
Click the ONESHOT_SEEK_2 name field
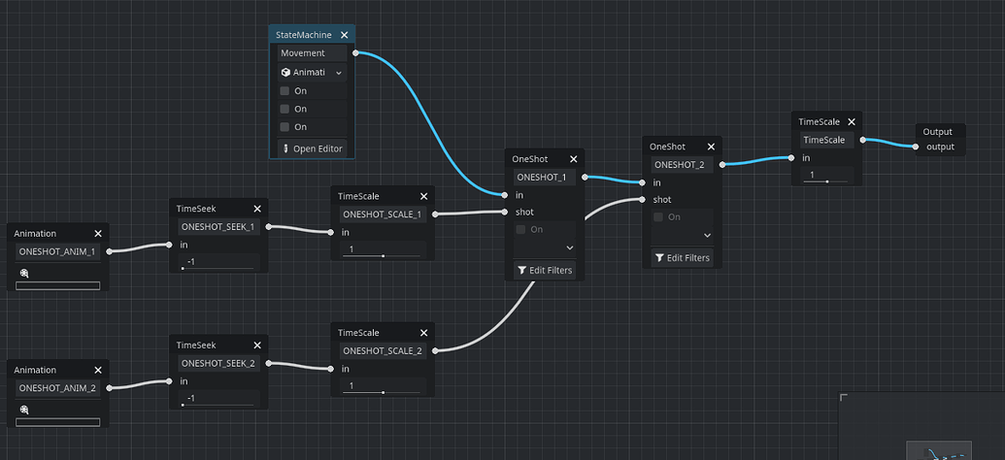click(x=218, y=363)
